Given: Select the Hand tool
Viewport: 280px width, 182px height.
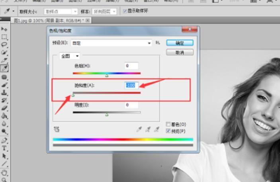Looking at the screenshot, I should click(4, 172).
